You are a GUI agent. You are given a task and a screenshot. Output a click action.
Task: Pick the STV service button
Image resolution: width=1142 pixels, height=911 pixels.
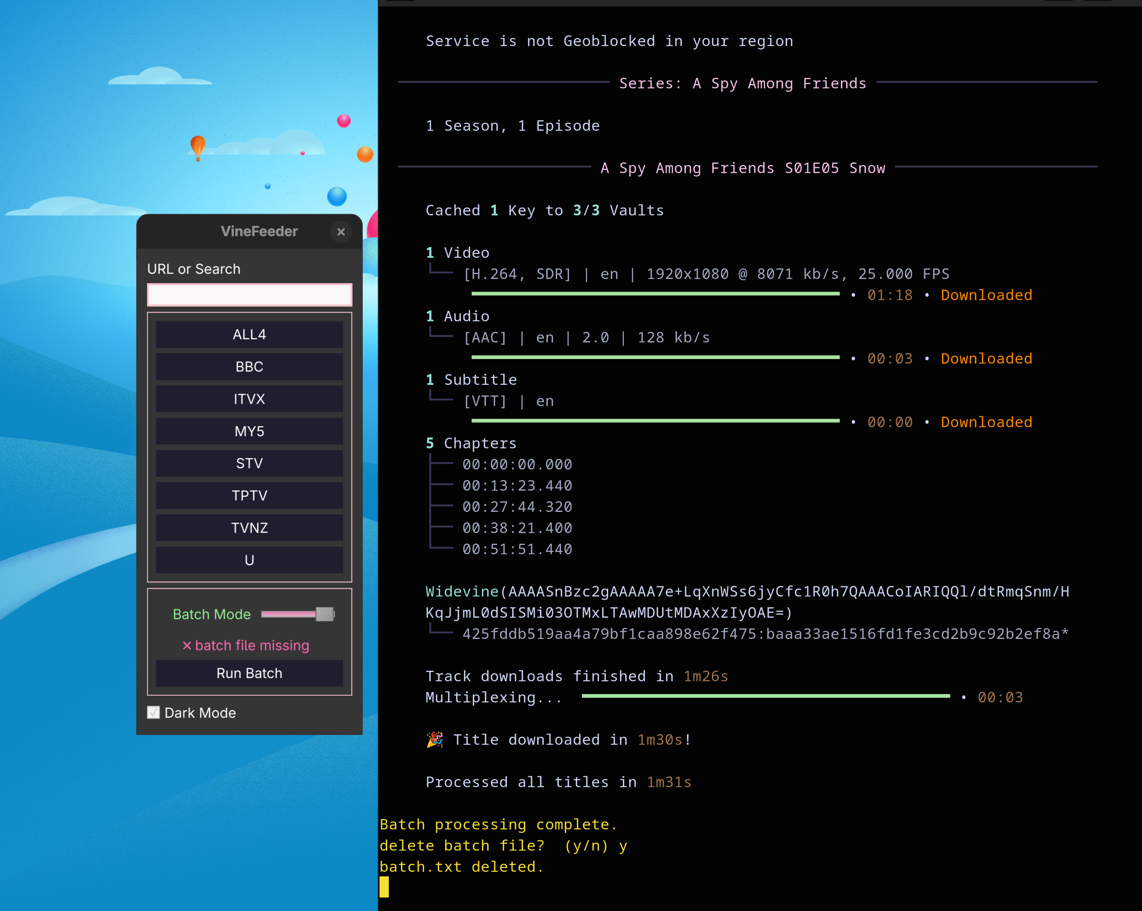click(x=249, y=464)
